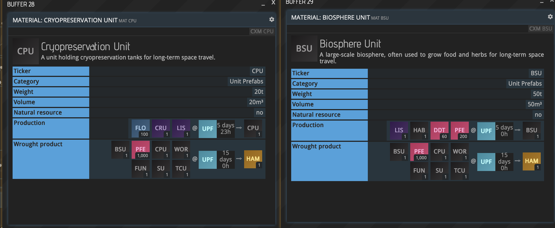Click the DDT material tile with 60

click(439, 131)
